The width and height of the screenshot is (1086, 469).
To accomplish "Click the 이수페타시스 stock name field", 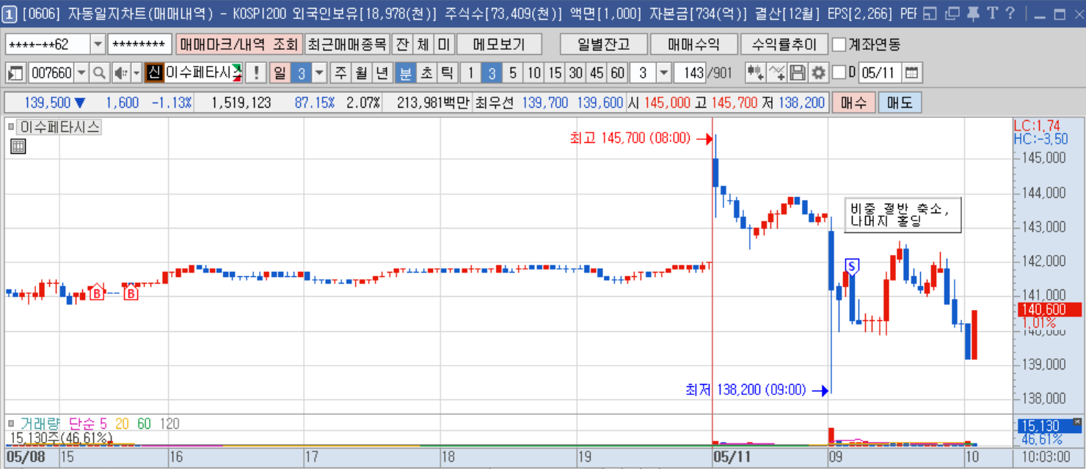I will pyautogui.click(x=203, y=73).
